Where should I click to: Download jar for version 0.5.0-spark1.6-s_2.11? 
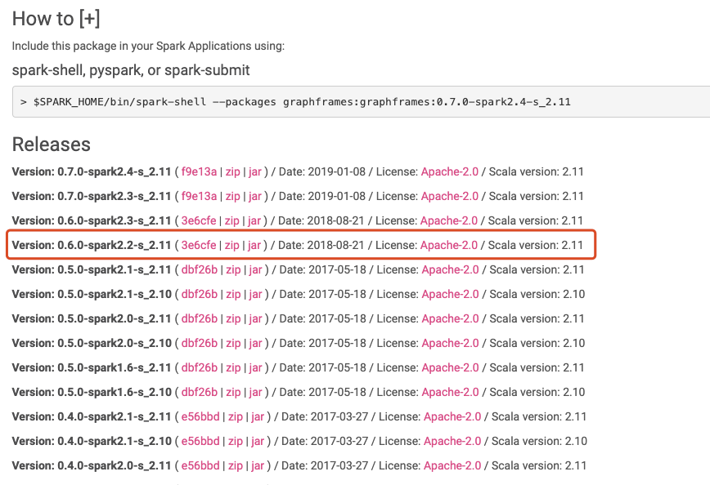click(255, 367)
